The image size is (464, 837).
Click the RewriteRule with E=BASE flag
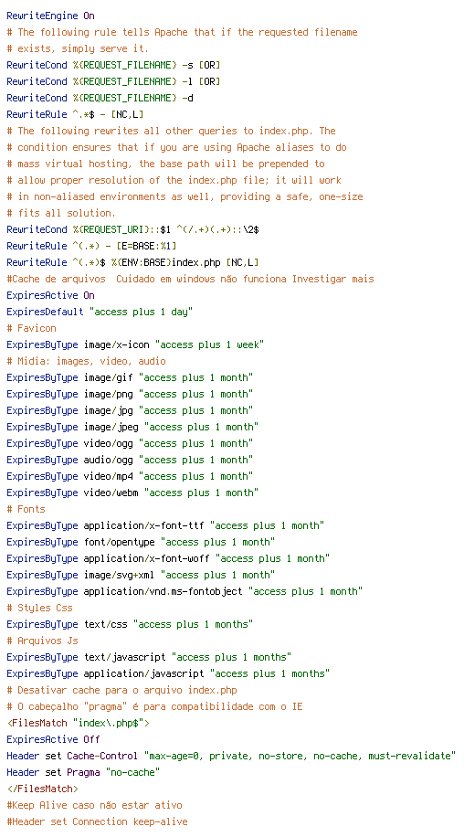coord(91,246)
